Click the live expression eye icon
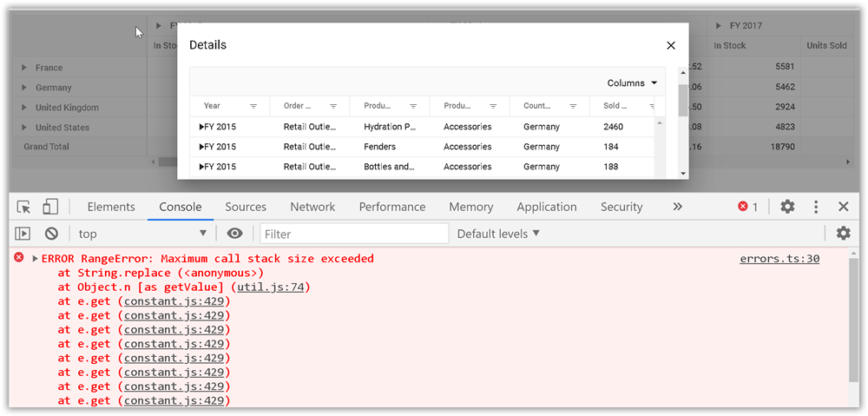 click(234, 234)
